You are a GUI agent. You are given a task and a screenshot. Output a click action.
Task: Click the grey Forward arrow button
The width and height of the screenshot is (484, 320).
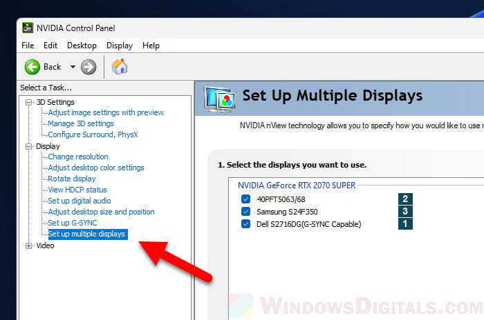89,67
